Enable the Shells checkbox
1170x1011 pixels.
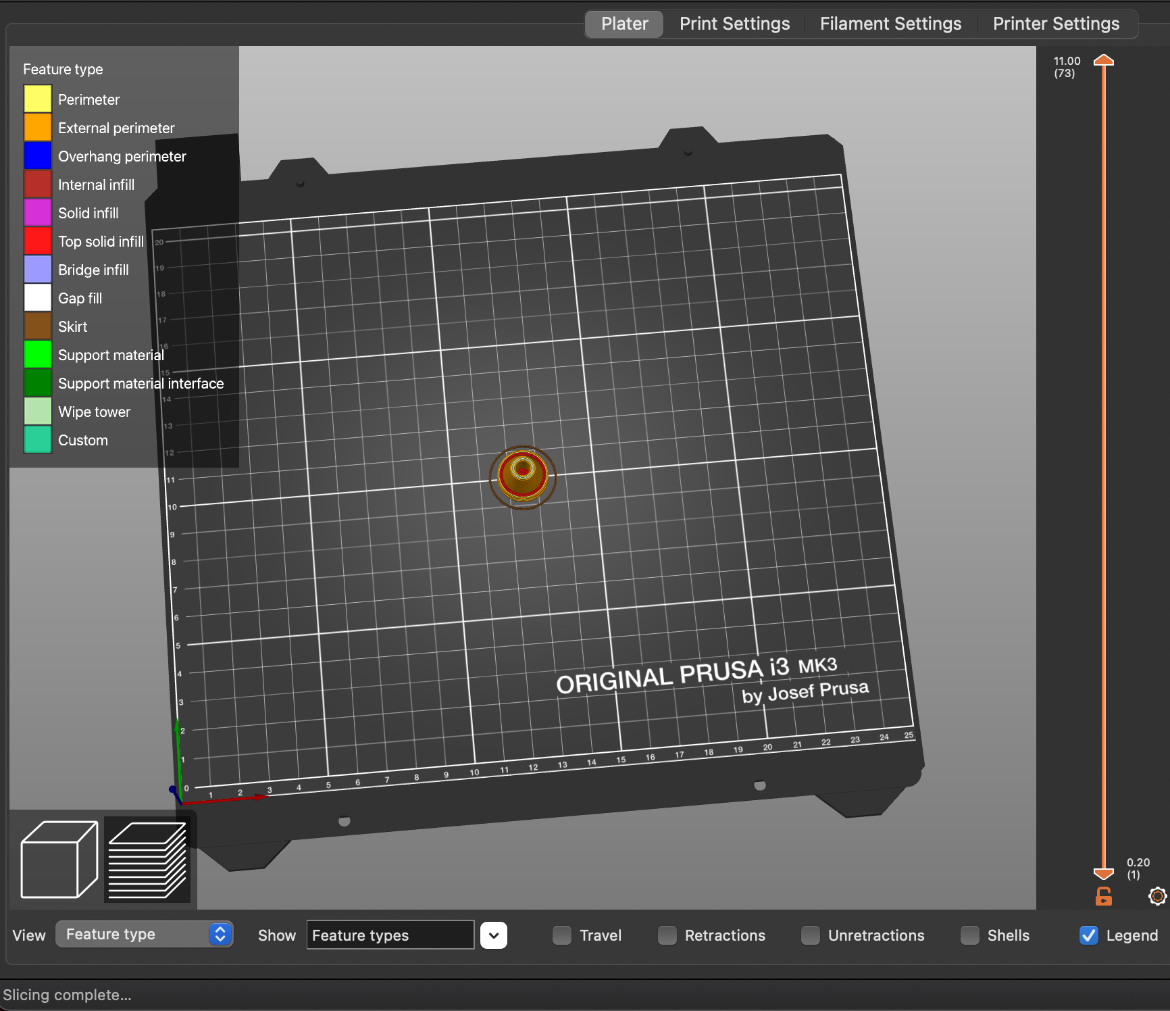(x=970, y=935)
